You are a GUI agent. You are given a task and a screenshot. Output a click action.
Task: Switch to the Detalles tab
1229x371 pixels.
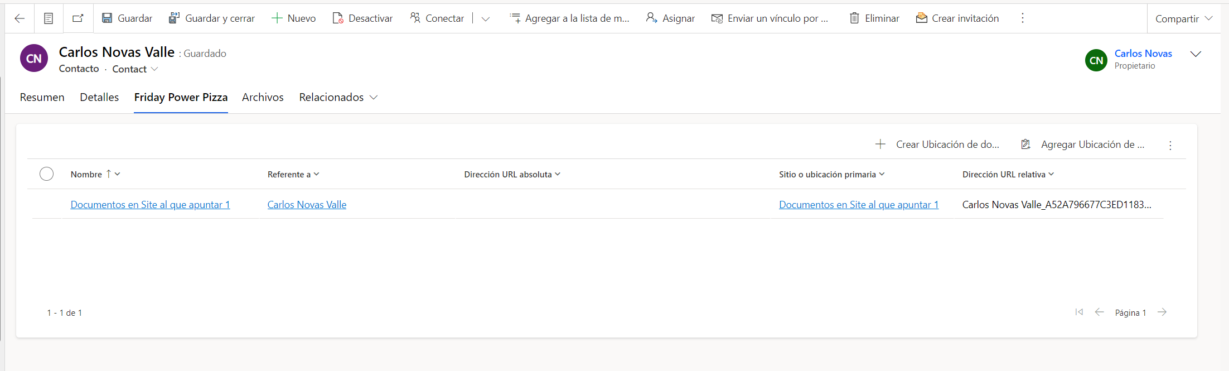99,97
